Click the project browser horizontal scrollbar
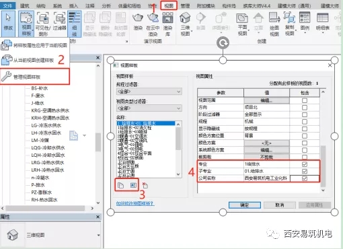The width and height of the screenshot is (343, 249). click(x=45, y=208)
